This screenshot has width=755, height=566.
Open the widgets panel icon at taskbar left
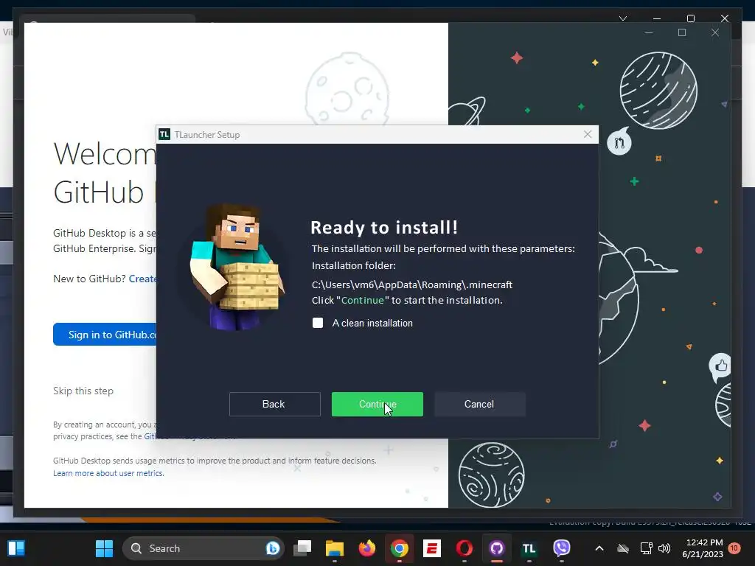click(16, 548)
